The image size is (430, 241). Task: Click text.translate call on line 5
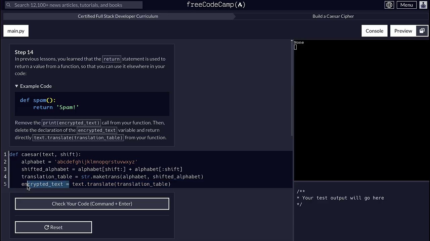click(121, 184)
